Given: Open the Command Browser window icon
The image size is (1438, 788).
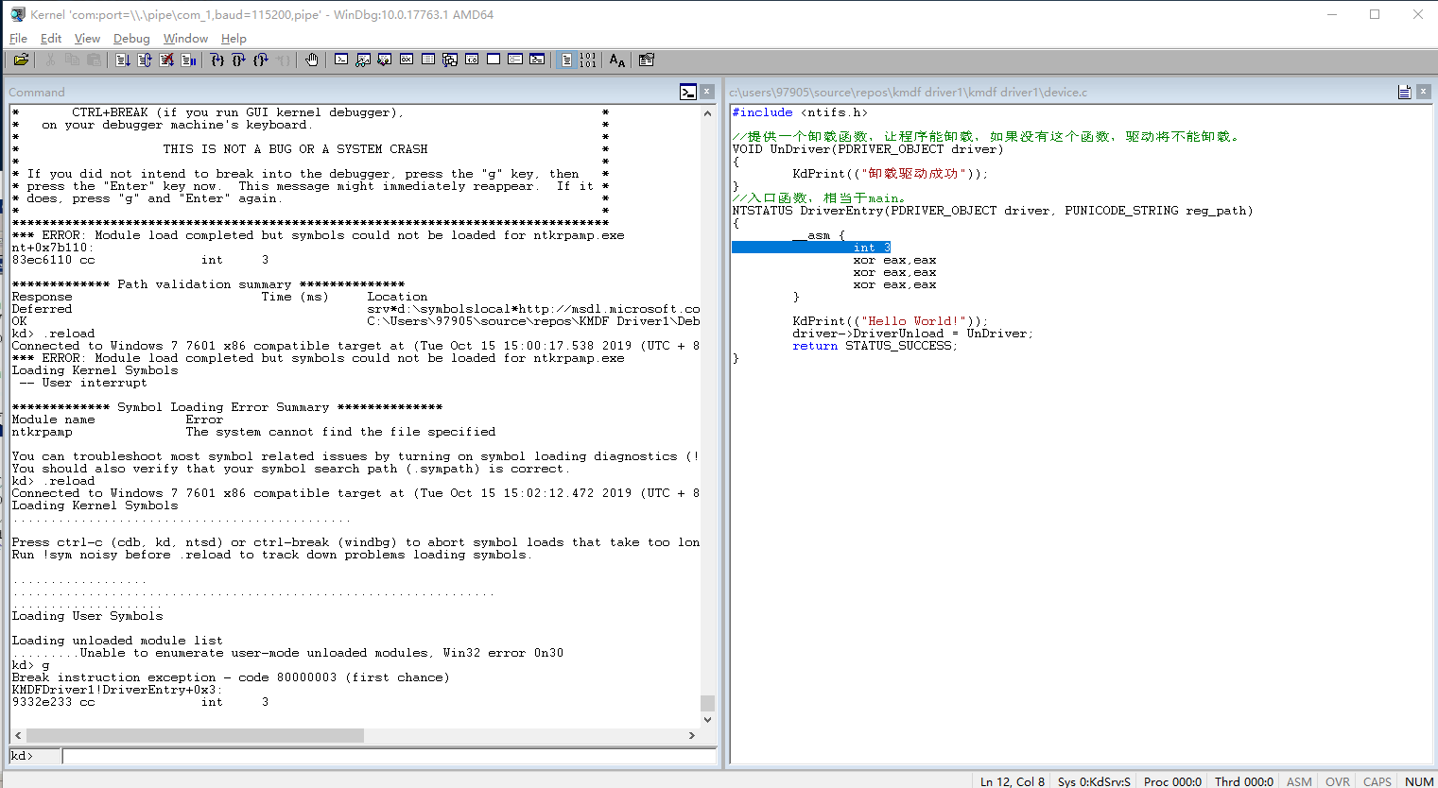Looking at the screenshot, I should point(537,60).
